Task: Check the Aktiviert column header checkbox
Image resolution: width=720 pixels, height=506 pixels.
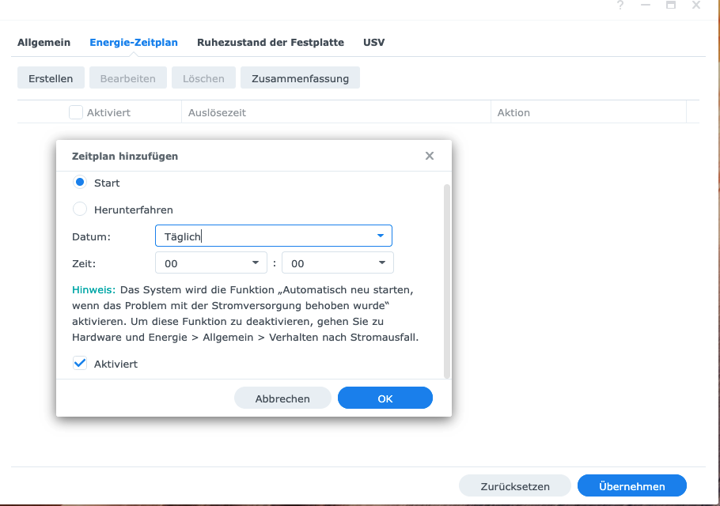Action: pyautogui.click(x=76, y=112)
